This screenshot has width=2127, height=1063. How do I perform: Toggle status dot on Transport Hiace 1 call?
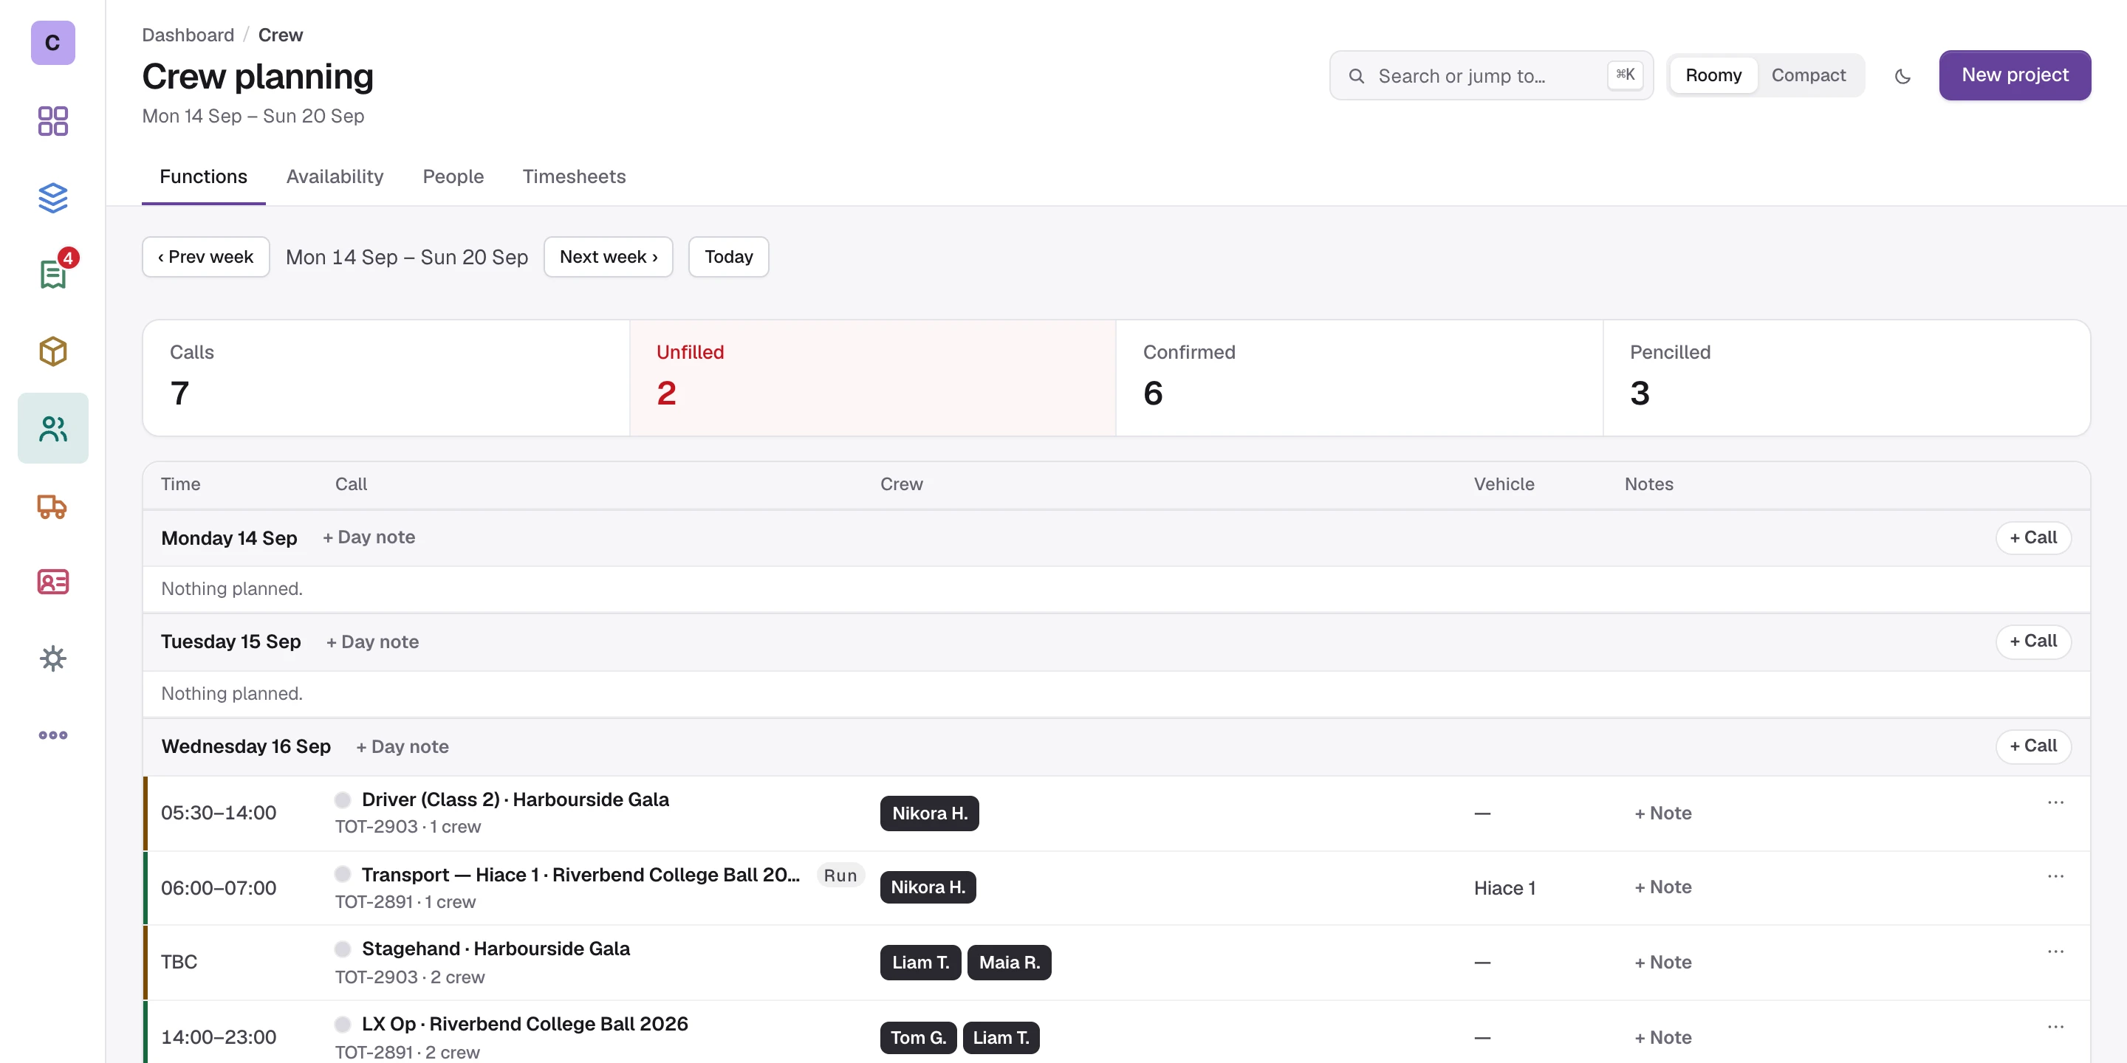343,874
